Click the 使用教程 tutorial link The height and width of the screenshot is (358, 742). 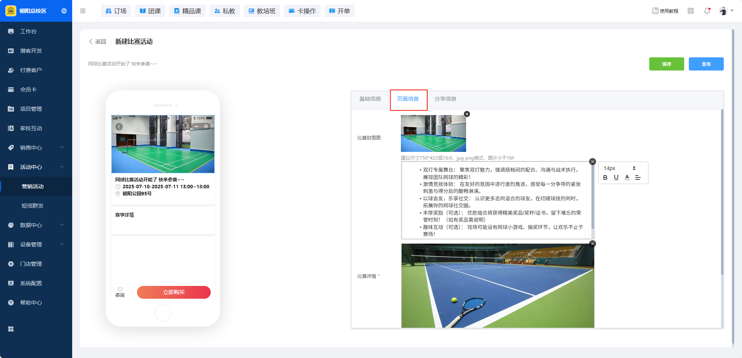[666, 11]
